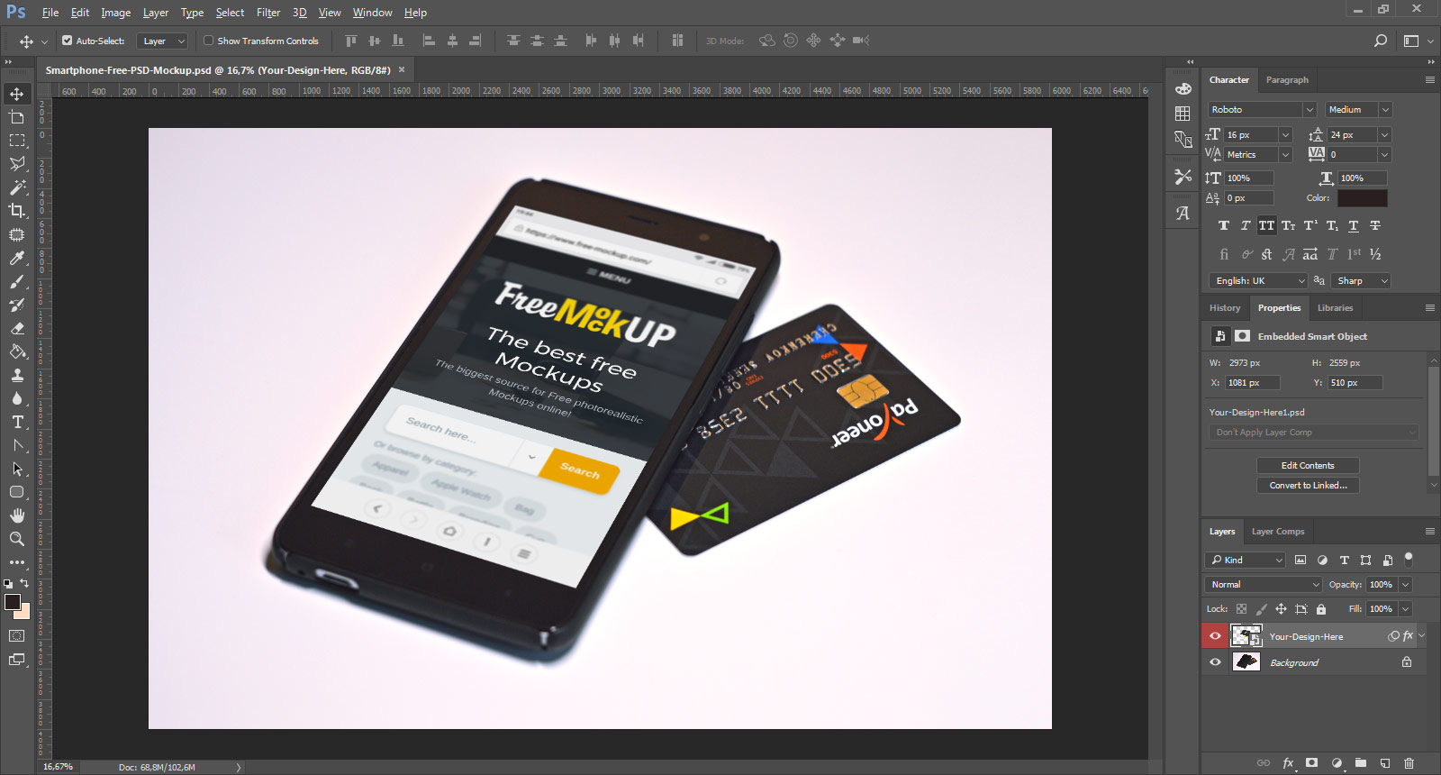
Task: Click the 16.67% zoom level field
Action: pyautogui.click(x=59, y=767)
